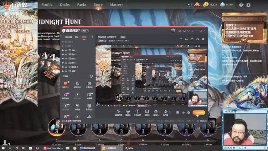The width and height of the screenshot is (268, 151).
Task: Click the unlock padlock icon in the stream header
Action: [x=186, y=39]
